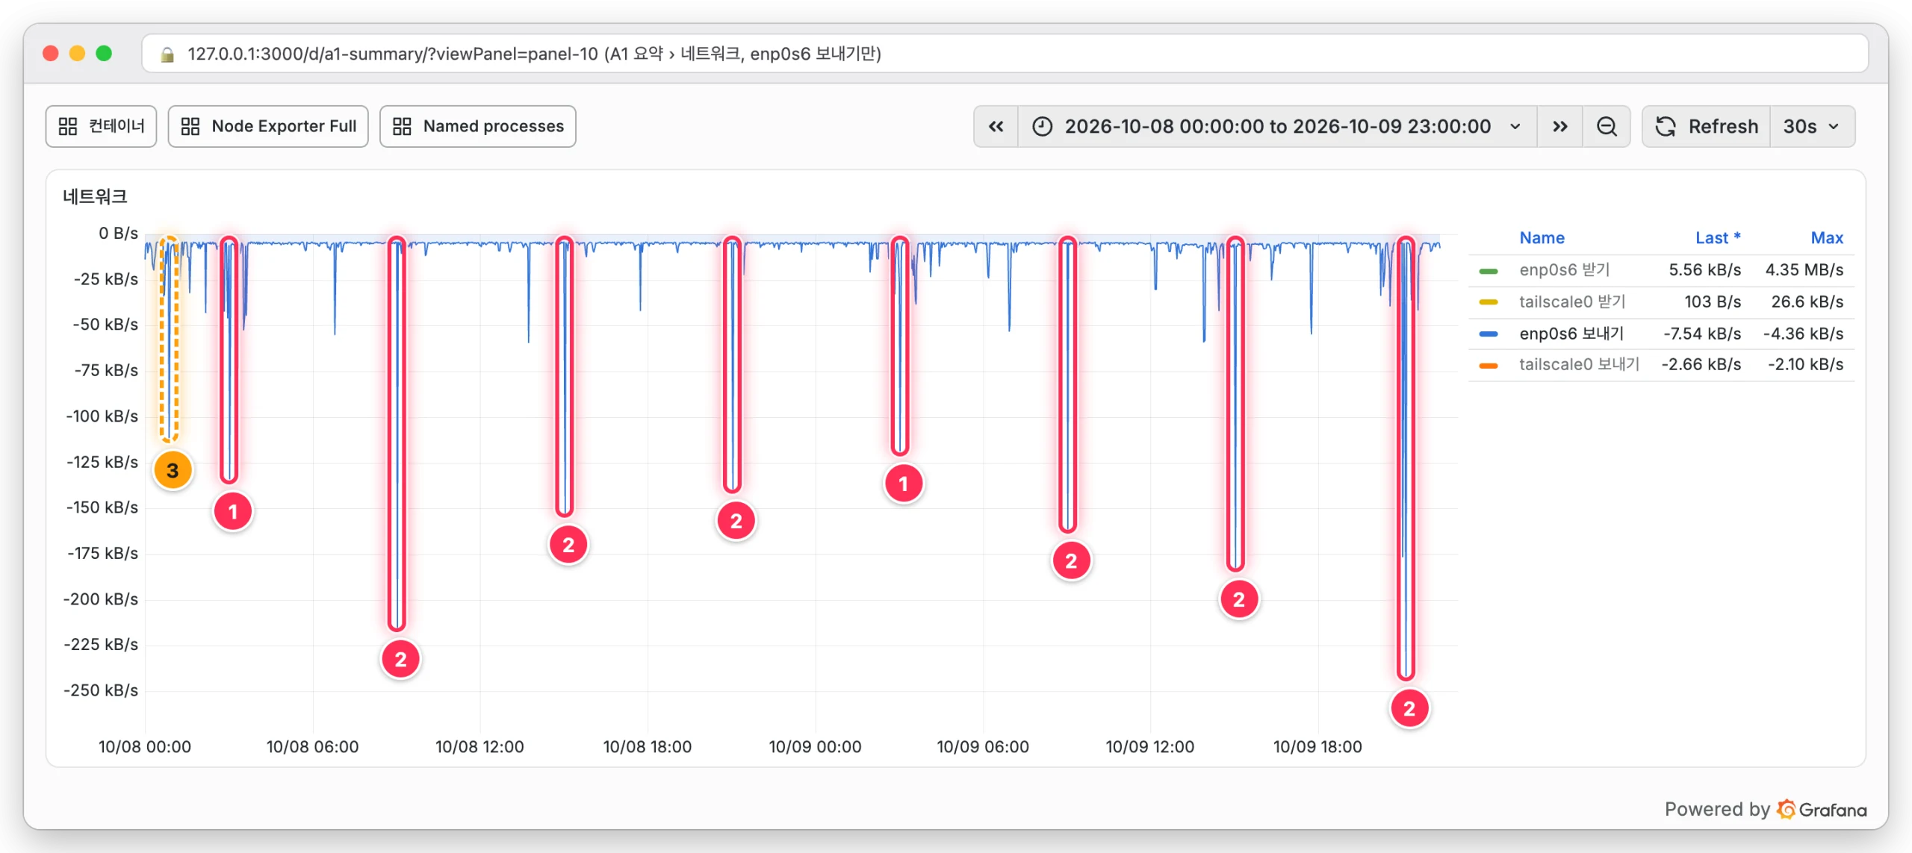Close the browser window with red button
The width and height of the screenshot is (1912, 853).
(51, 53)
